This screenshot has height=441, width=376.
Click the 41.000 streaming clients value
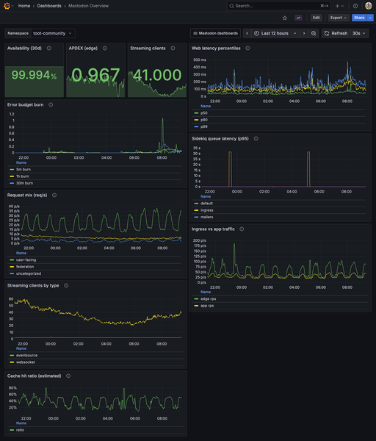click(157, 75)
